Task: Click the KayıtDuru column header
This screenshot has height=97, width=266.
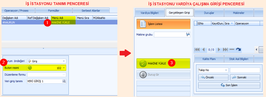Action: (217, 23)
